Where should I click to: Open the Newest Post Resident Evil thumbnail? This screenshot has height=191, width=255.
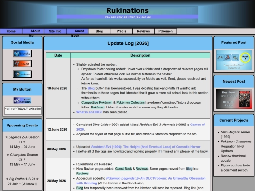click(x=234, y=99)
